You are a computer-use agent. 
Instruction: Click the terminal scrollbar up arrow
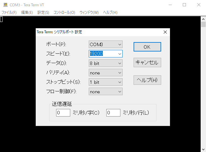pyautogui.click(x=203, y=19)
